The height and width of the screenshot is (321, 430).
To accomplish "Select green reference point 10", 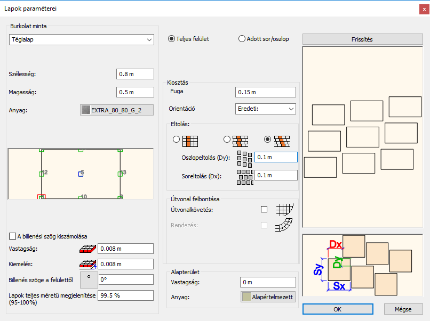I will click(81, 197).
